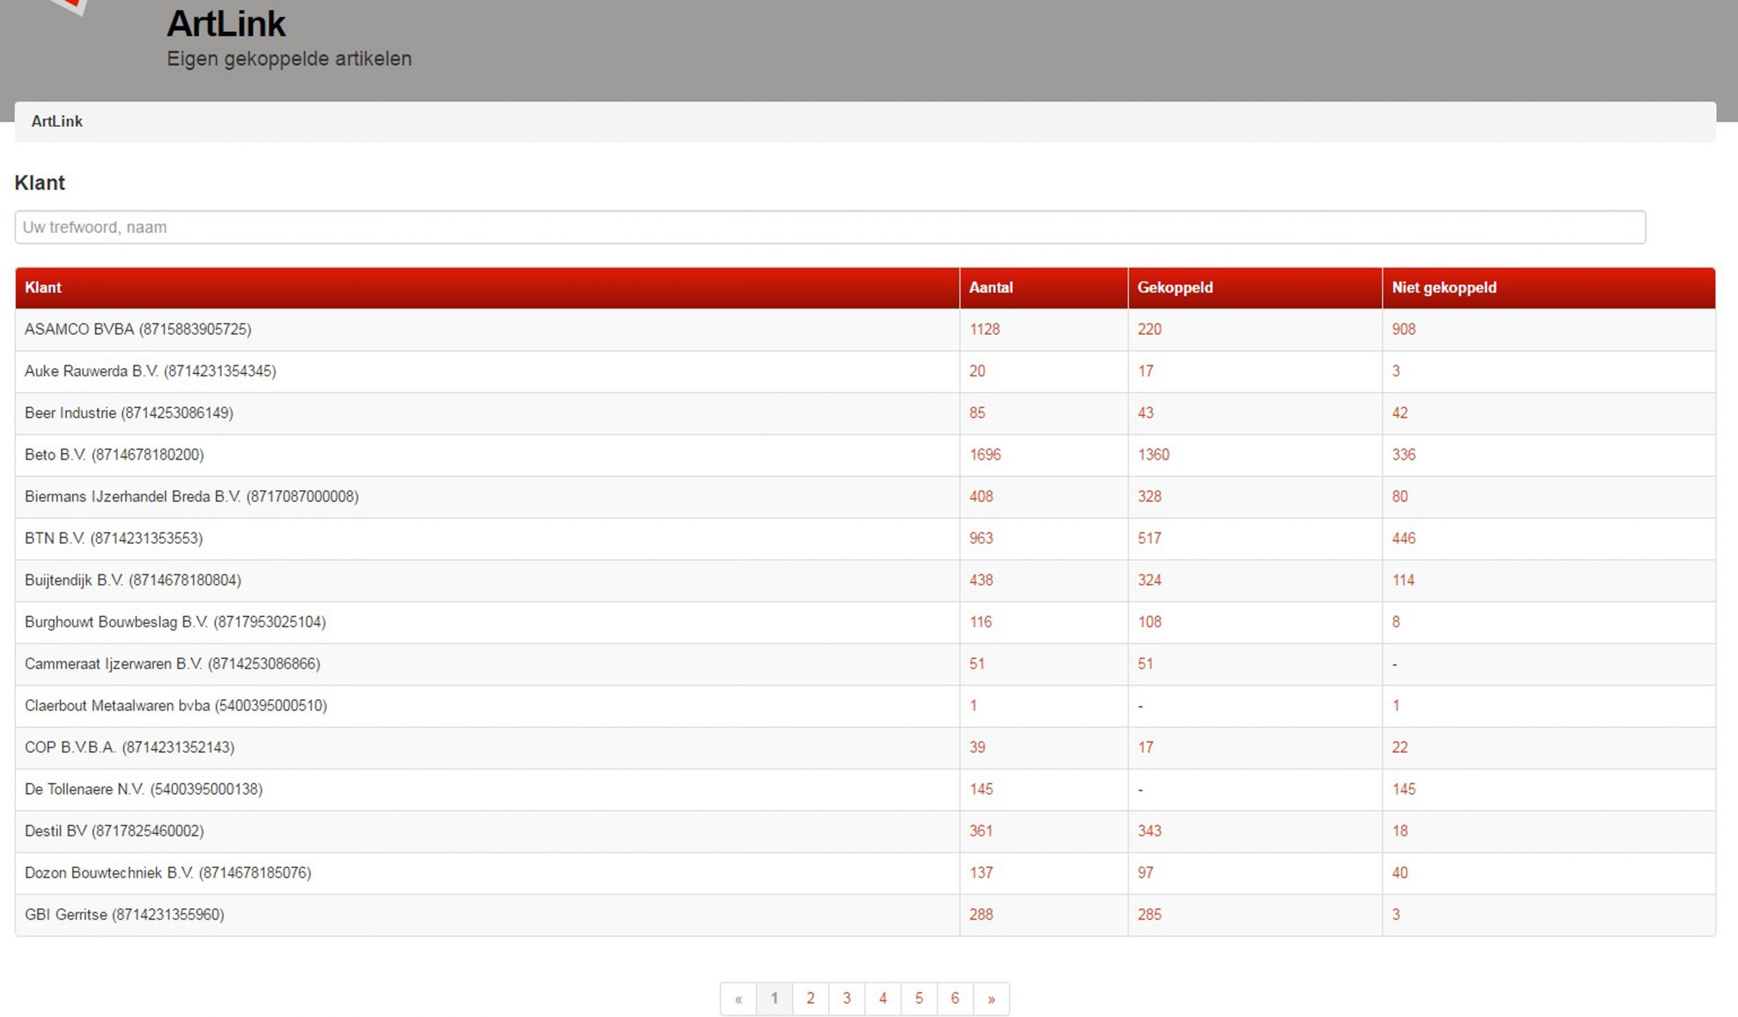
Task: Select row Destil BV (8717825460002)
Action: click(x=865, y=832)
